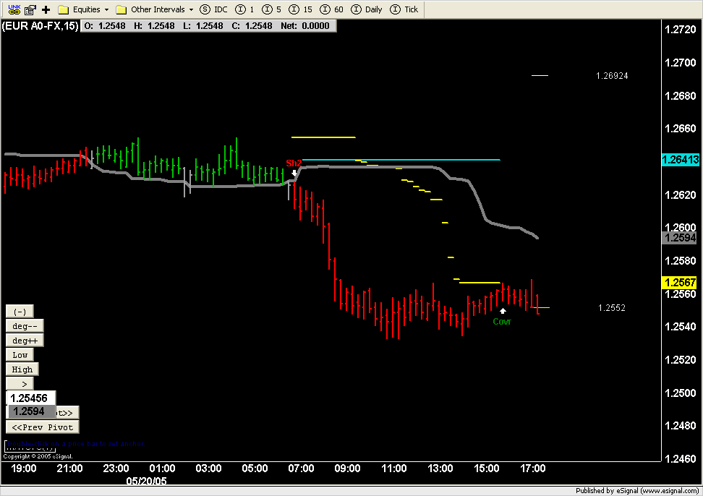703x496 pixels.
Task: Switch to the 60 minute interval
Action: tap(332, 9)
